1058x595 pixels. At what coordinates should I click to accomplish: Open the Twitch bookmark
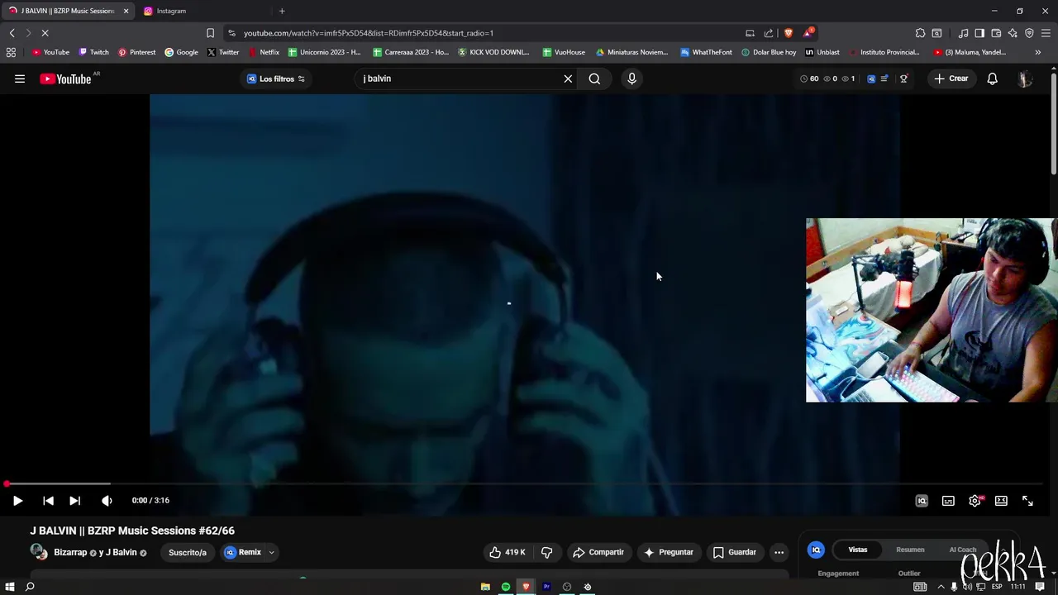coord(93,52)
